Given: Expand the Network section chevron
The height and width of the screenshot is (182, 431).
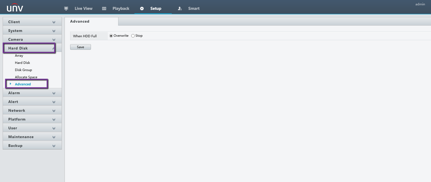Looking at the screenshot, I should pyautogui.click(x=54, y=111).
